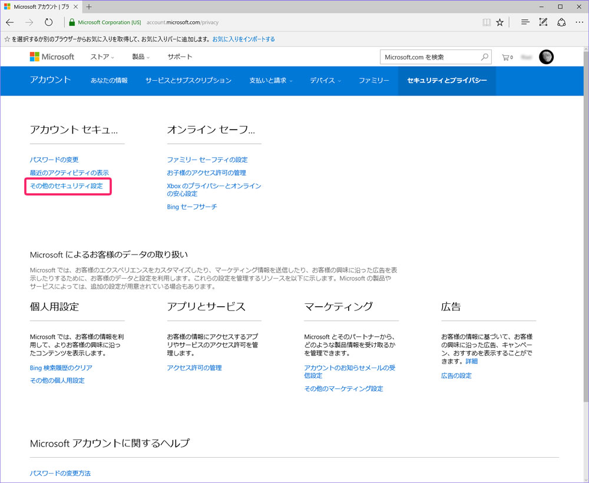Open the ファミリー tab
Screen dimensions: 589x483
point(374,80)
